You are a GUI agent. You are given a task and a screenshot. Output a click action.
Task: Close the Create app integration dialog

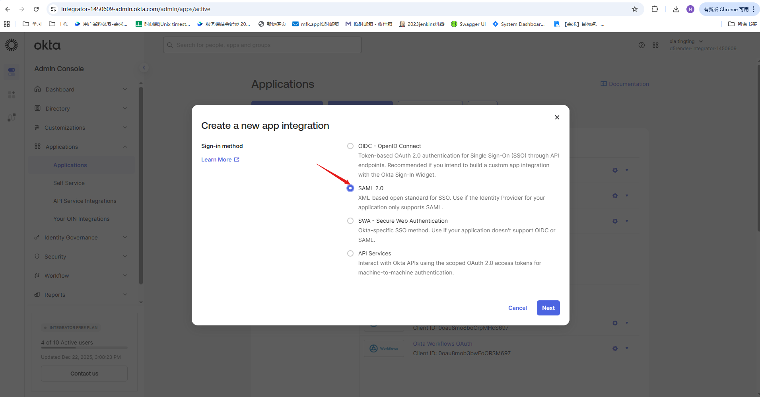[x=557, y=117]
